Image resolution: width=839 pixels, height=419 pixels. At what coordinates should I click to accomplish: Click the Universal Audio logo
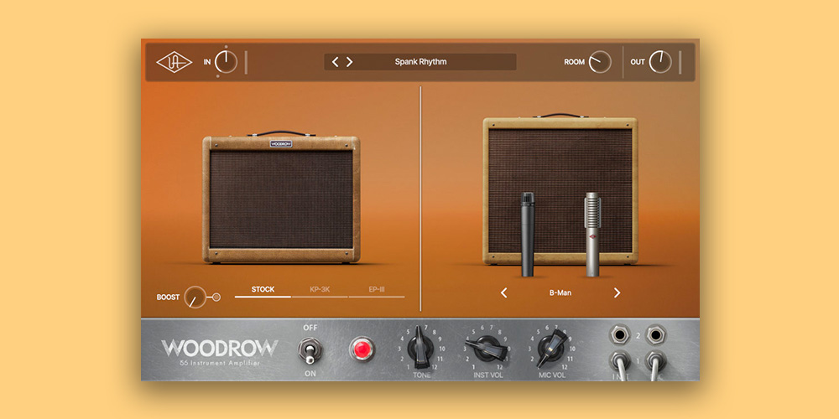click(174, 62)
